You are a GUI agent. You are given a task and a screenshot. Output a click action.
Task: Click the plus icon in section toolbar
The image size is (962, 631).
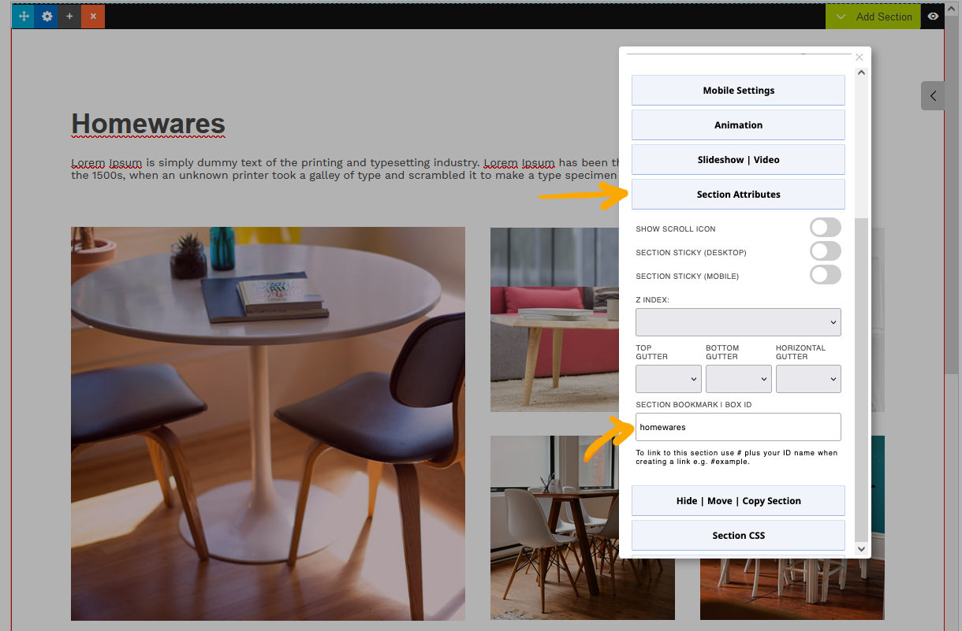69,17
